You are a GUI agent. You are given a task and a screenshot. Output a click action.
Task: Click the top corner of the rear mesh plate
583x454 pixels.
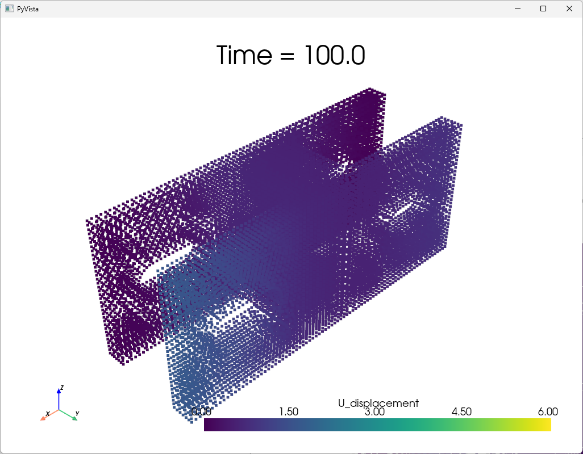370,90
